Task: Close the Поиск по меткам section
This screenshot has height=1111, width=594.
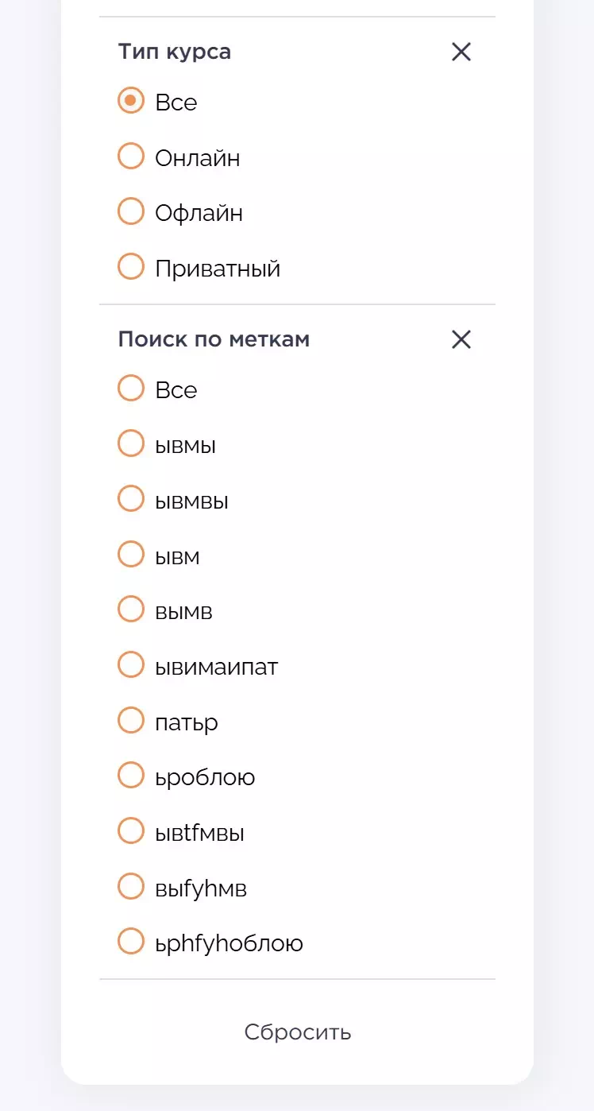Action: [461, 340]
